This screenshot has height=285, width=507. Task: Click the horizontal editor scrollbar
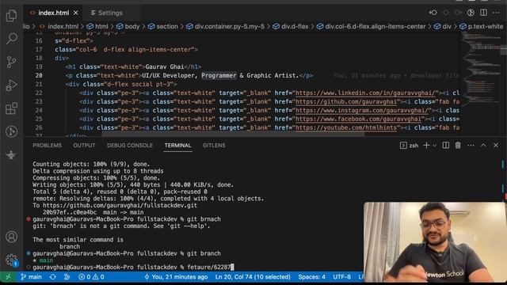(234, 135)
